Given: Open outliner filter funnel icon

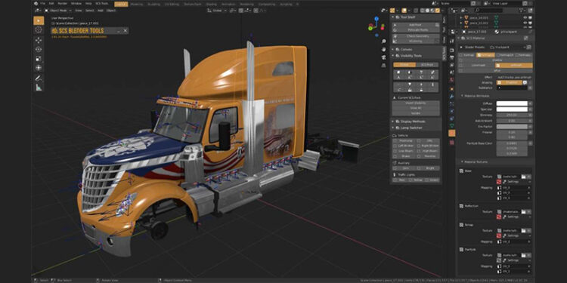Looking at the screenshot, I should [x=522, y=10].
